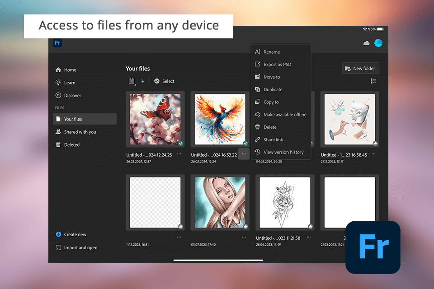Choose View version history
Image resolution: width=434 pixels, height=289 pixels.
coord(281,152)
